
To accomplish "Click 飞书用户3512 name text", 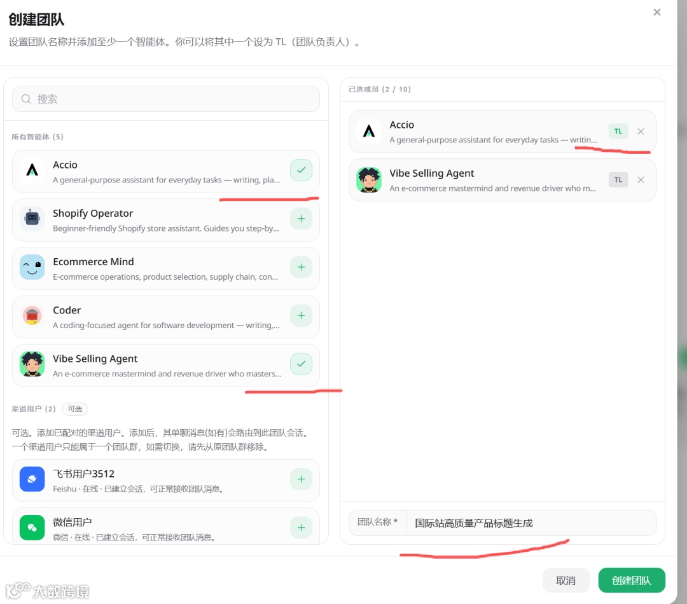I will point(84,474).
